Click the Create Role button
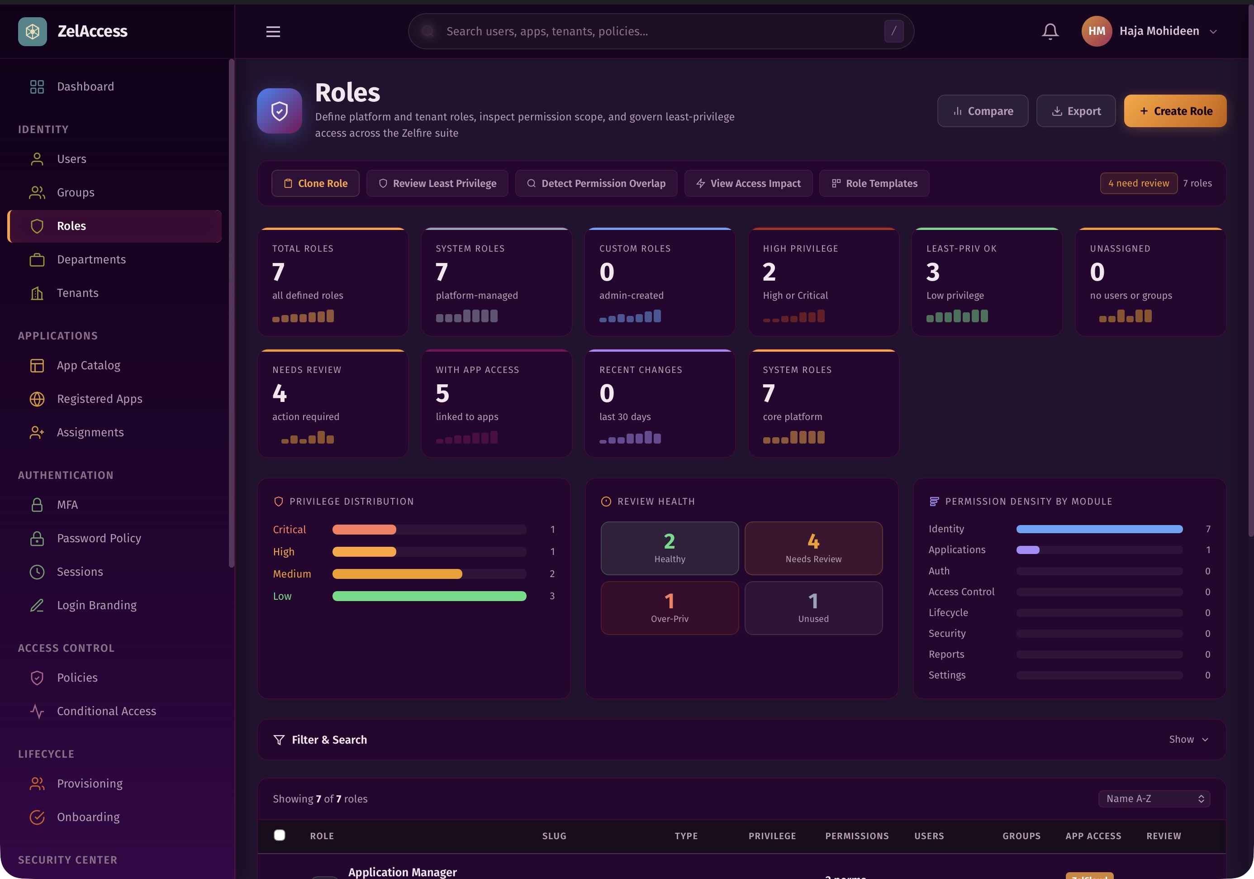The width and height of the screenshot is (1254, 879). pyautogui.click(x=1175, y=110)
